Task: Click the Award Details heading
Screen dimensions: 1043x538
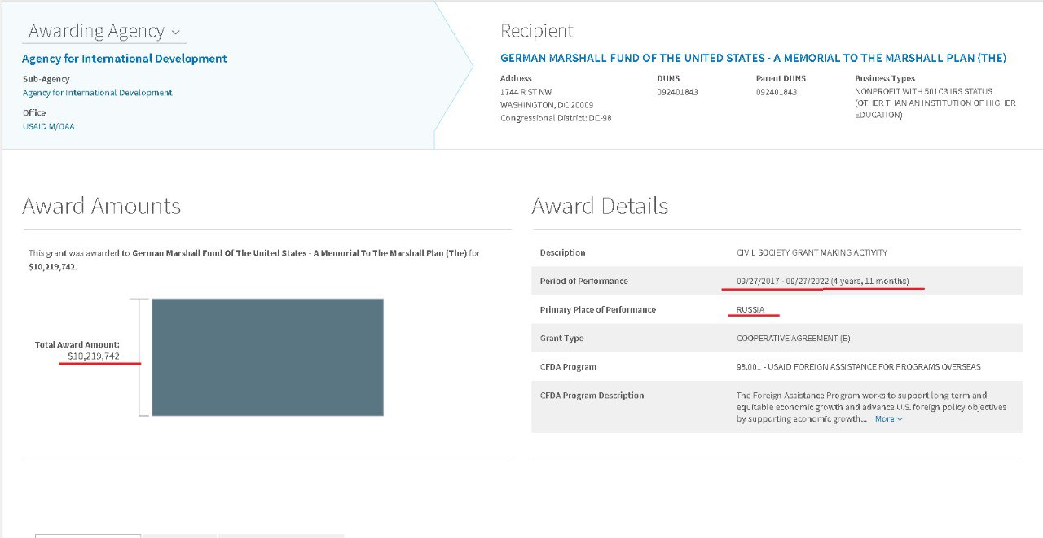Action: 600,206
